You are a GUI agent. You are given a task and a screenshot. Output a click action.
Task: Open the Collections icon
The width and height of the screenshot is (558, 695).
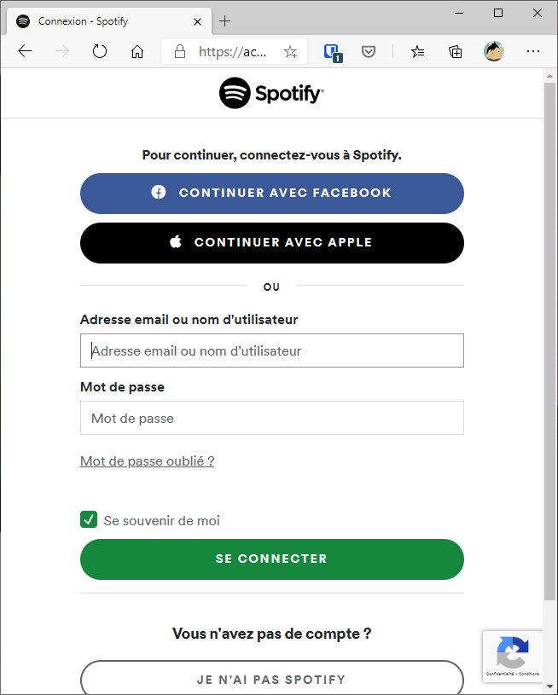coord(455,51)
